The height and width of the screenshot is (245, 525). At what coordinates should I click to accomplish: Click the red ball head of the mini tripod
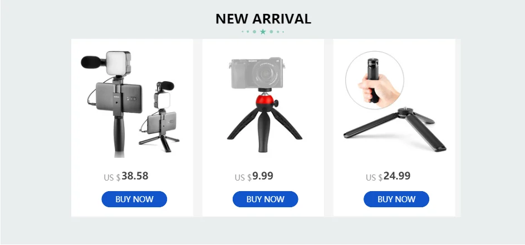click(266, 101)
